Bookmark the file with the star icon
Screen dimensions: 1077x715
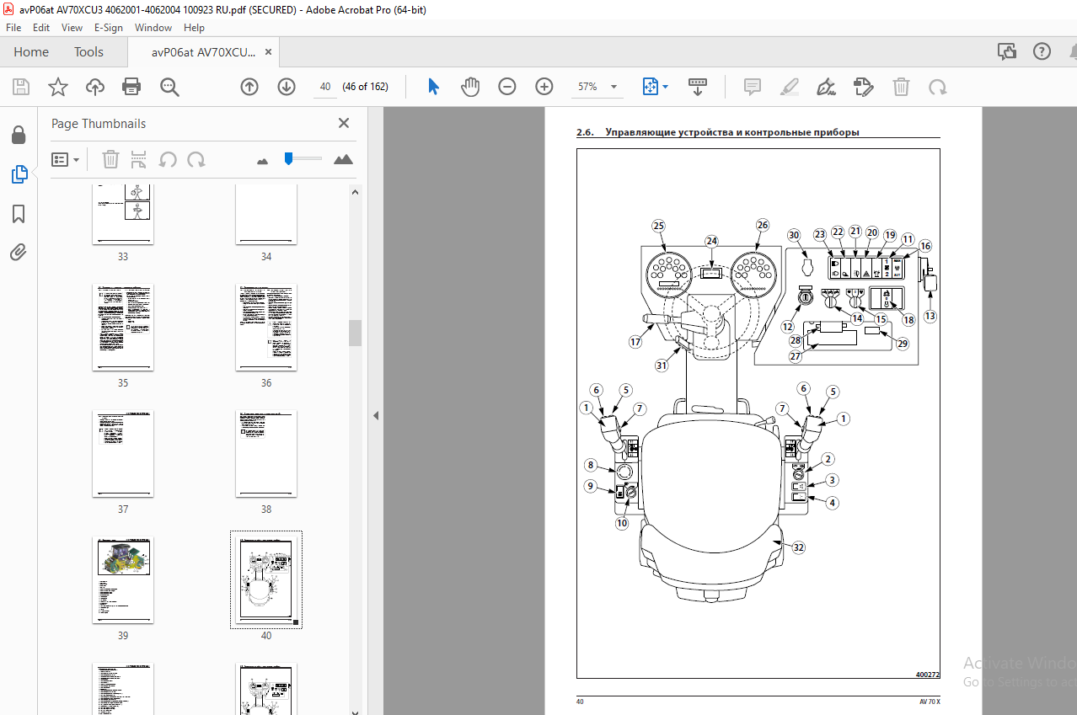[57, 87]
